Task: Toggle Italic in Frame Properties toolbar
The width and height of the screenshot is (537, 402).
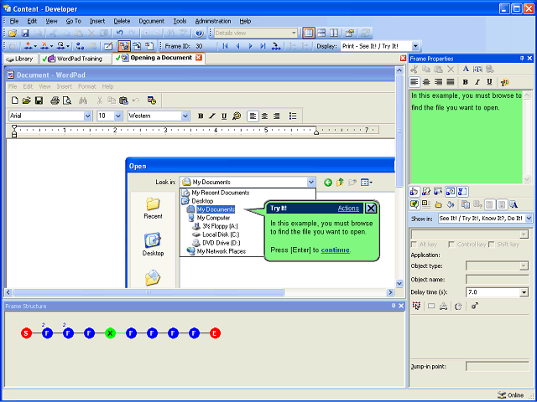Action: tap(477, 82)
